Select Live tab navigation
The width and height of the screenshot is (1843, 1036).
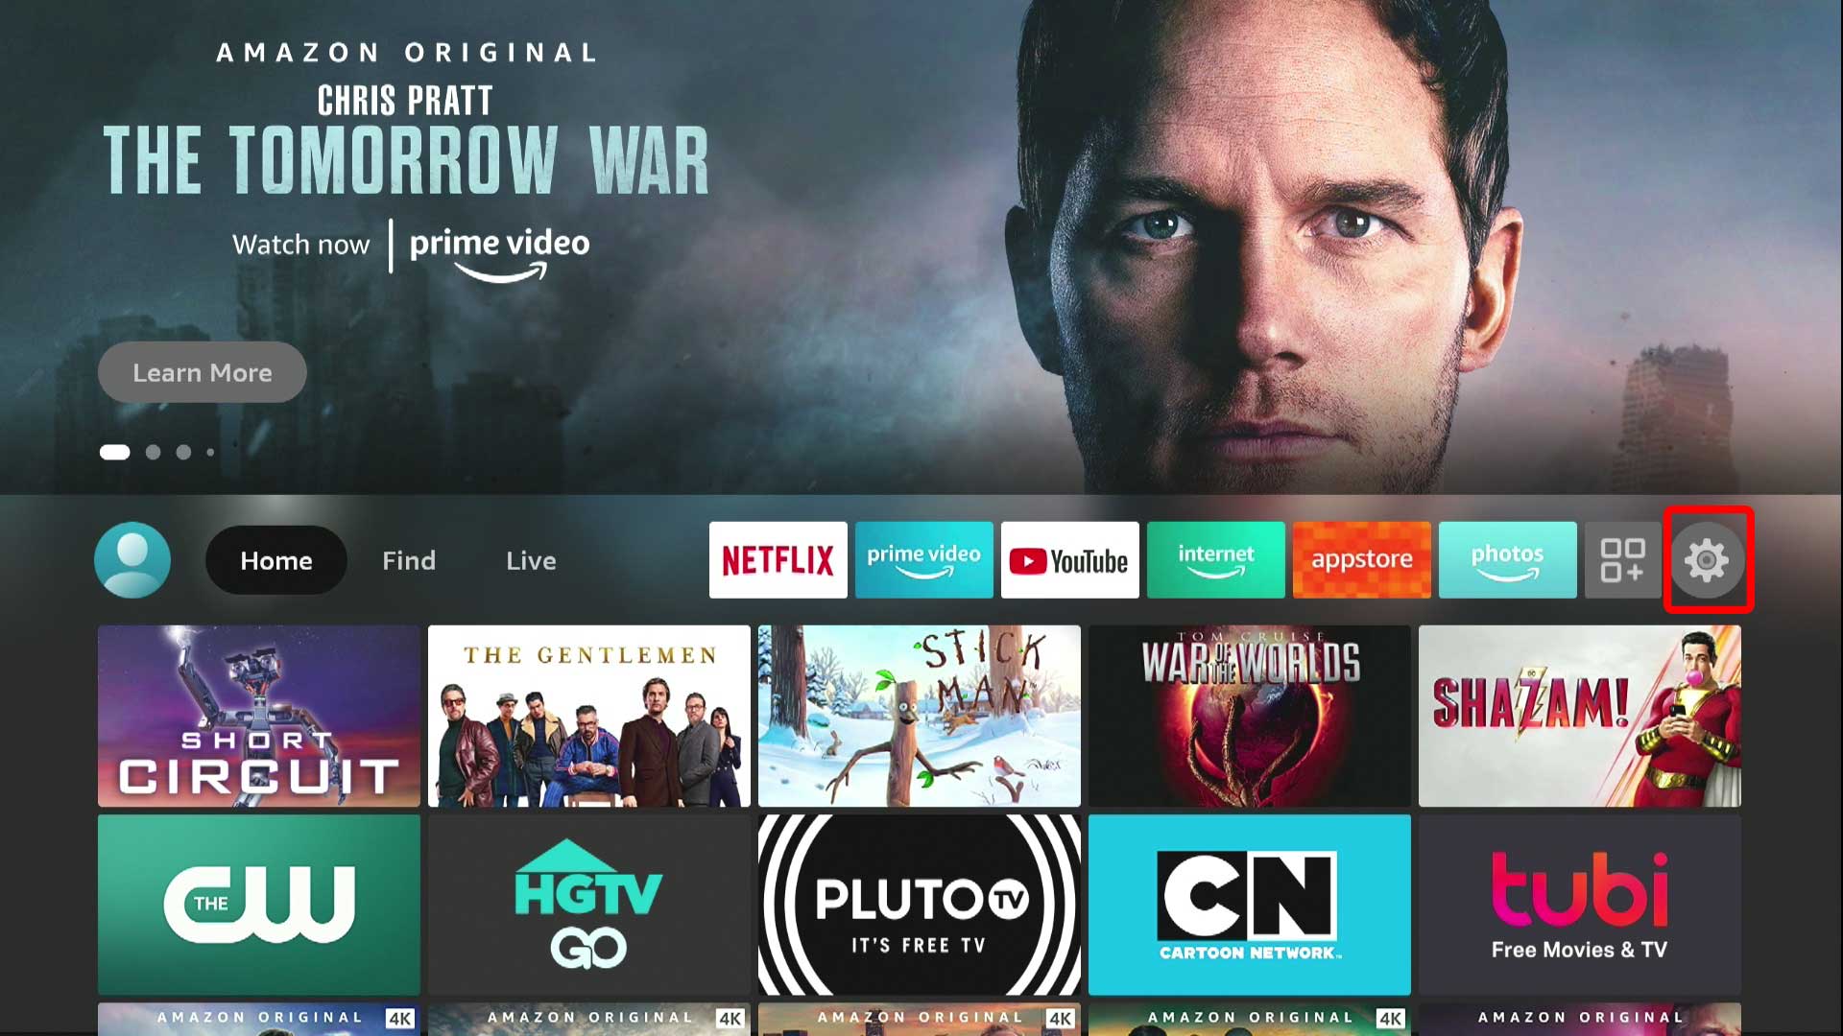533,560
